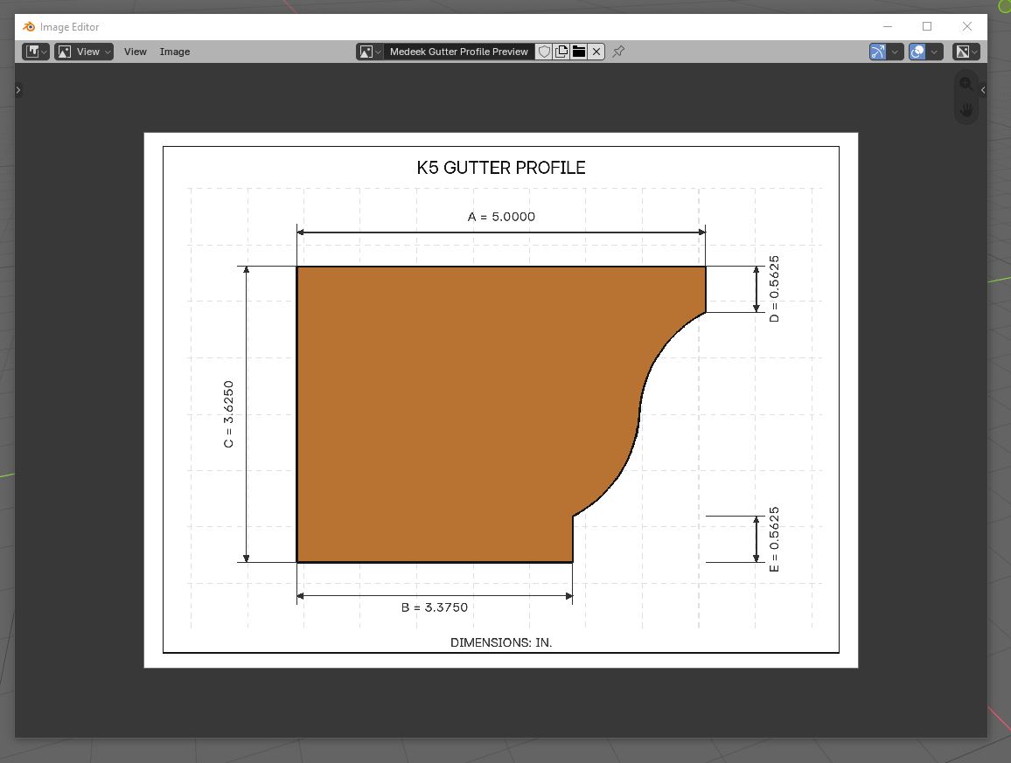
Task: Click the pan hand gizmo
Action: [x=966, y=109]
